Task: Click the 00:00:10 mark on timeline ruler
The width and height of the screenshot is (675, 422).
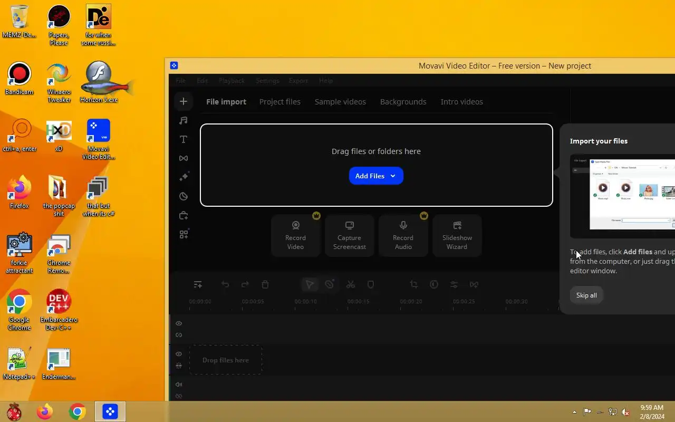Action: point(306,302)
